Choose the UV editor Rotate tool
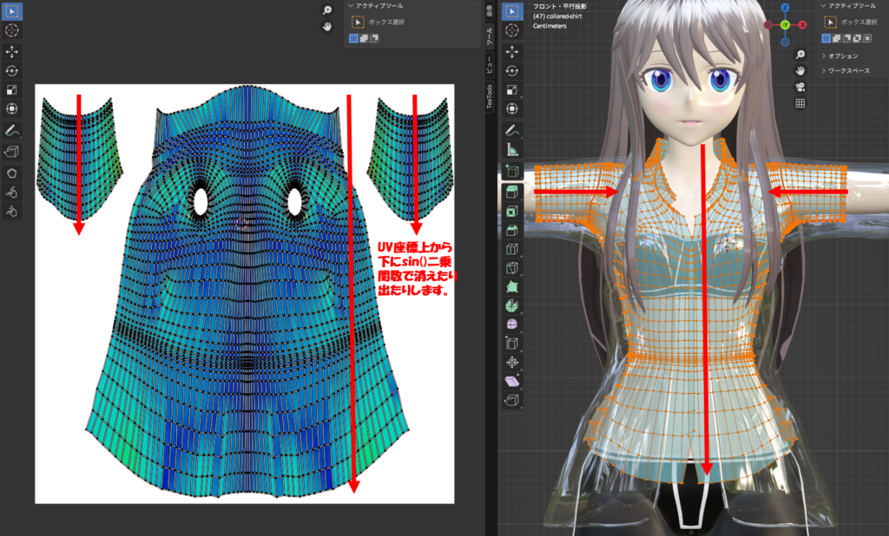The width and height of the screenshot is (889, 536). pos(13,71)
